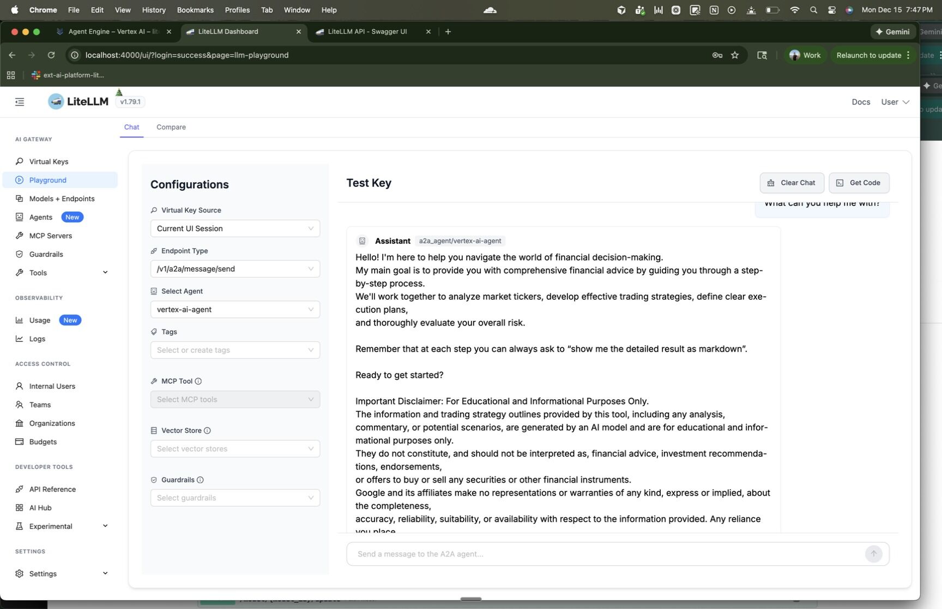Go to Organizations
942x609 pixels.
52,423
